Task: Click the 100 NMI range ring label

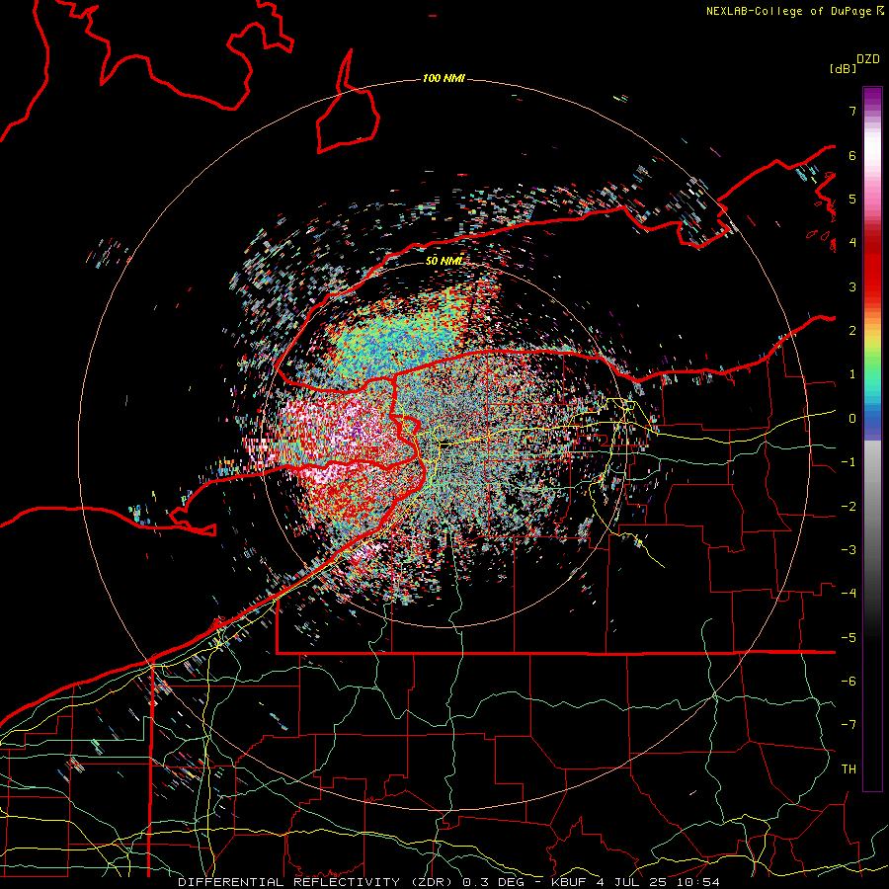Action: click(444, 78)
